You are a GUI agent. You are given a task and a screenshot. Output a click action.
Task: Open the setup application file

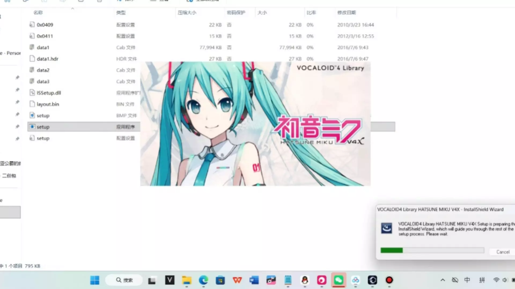[43, 127]
